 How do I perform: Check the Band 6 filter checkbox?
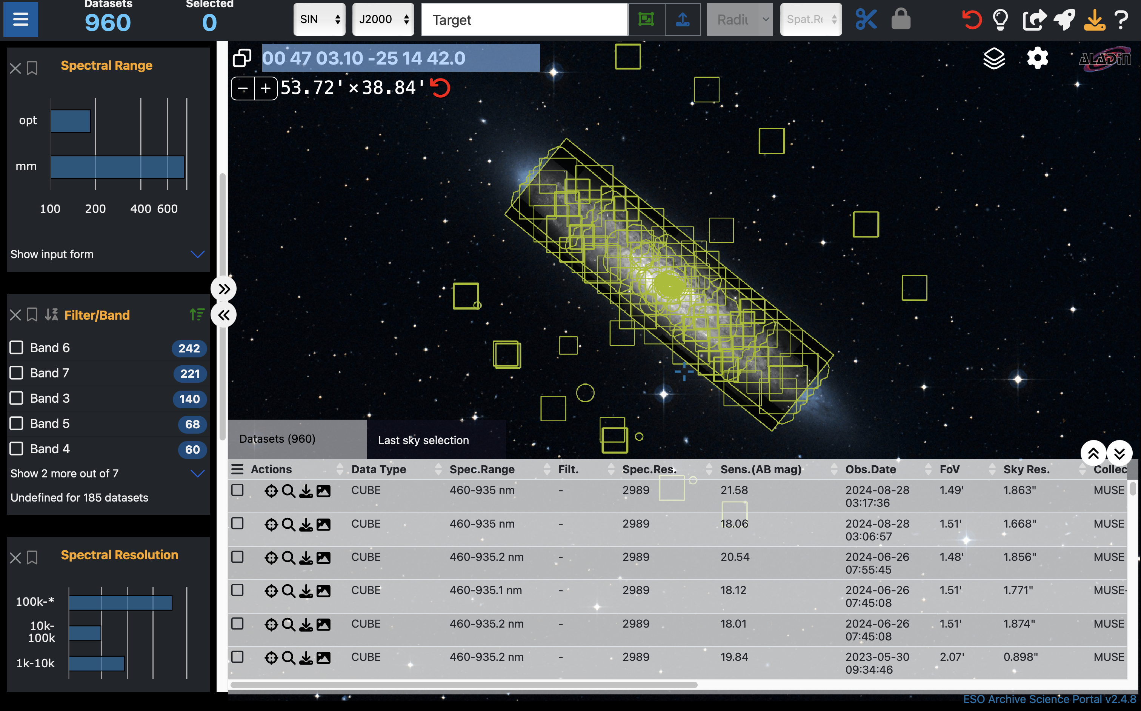[x=17, y=348]
